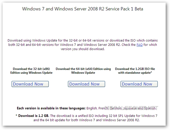
Task: Click Download Now for 1.2GB ISO file
Action: pyautogui.click(x=139, y=84)
